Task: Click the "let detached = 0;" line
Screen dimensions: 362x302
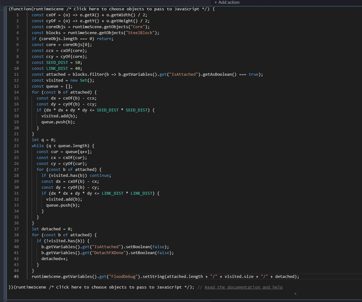Action: point(52,229)
